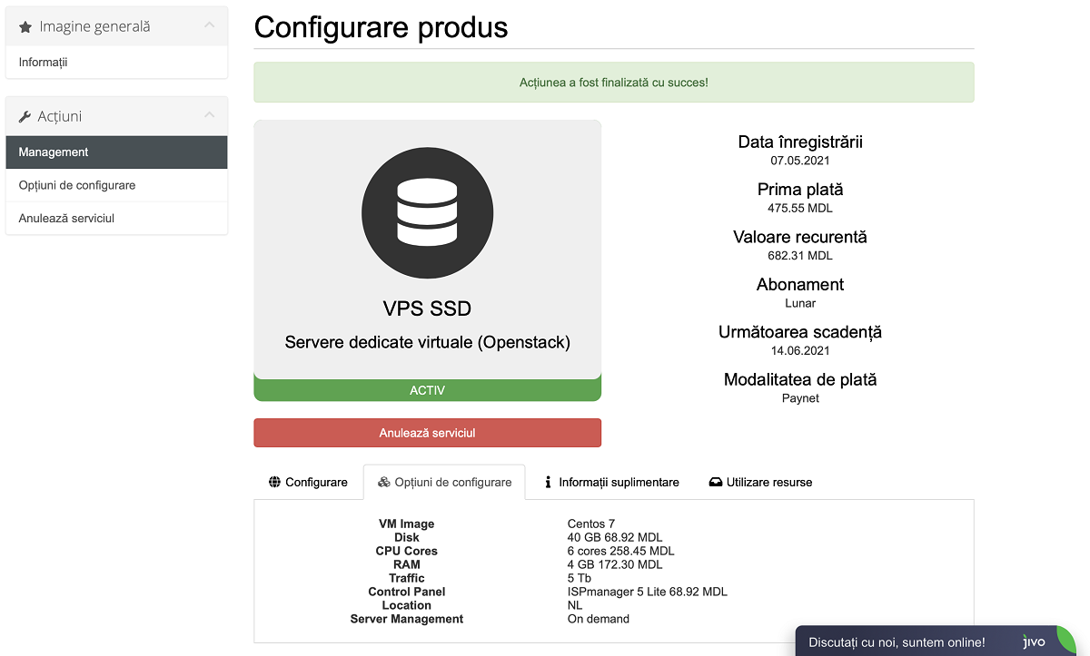Click the large VPS SSD database icon

[x=427, y=212]
